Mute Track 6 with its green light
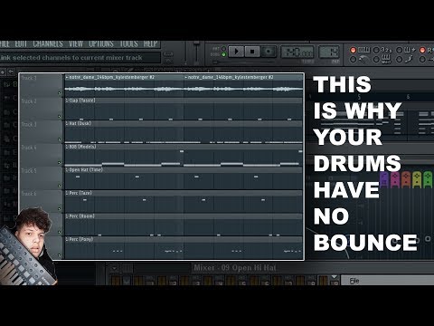 click(60, 208)
